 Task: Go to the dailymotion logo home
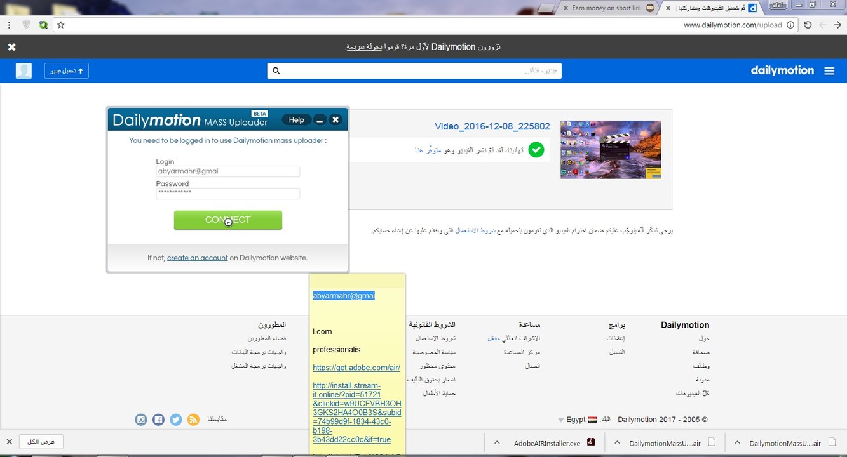782,70
